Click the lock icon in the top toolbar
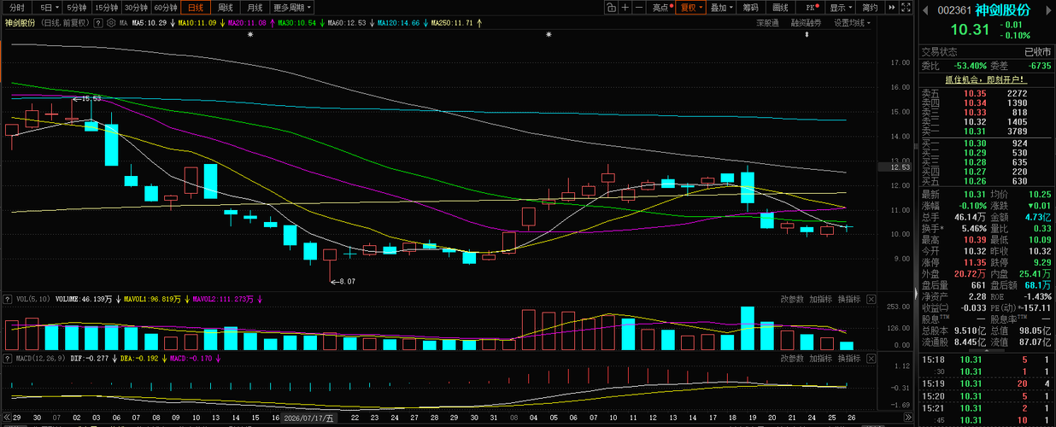1056x427 pixels. tap(612, 7)
